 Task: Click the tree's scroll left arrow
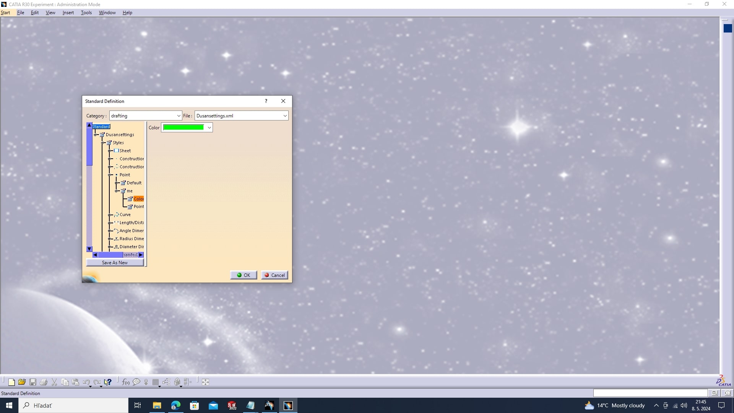(95, 255)
